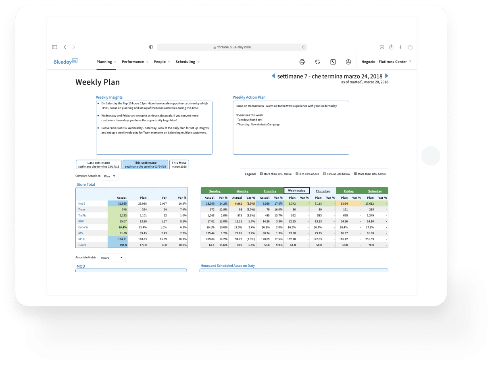Click the Tuesday column header
This screenshot has height=368, width=496.
click(270, 191)
